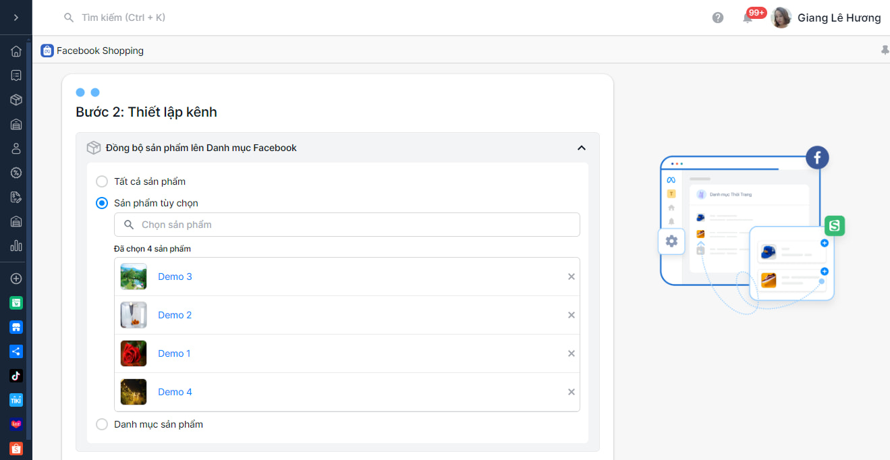This screenshot has height=460, width=890.
Task: Expand the sidebar with top arrow
Action: point(16,18)
